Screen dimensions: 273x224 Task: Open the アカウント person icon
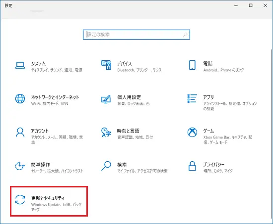[20, 133]
